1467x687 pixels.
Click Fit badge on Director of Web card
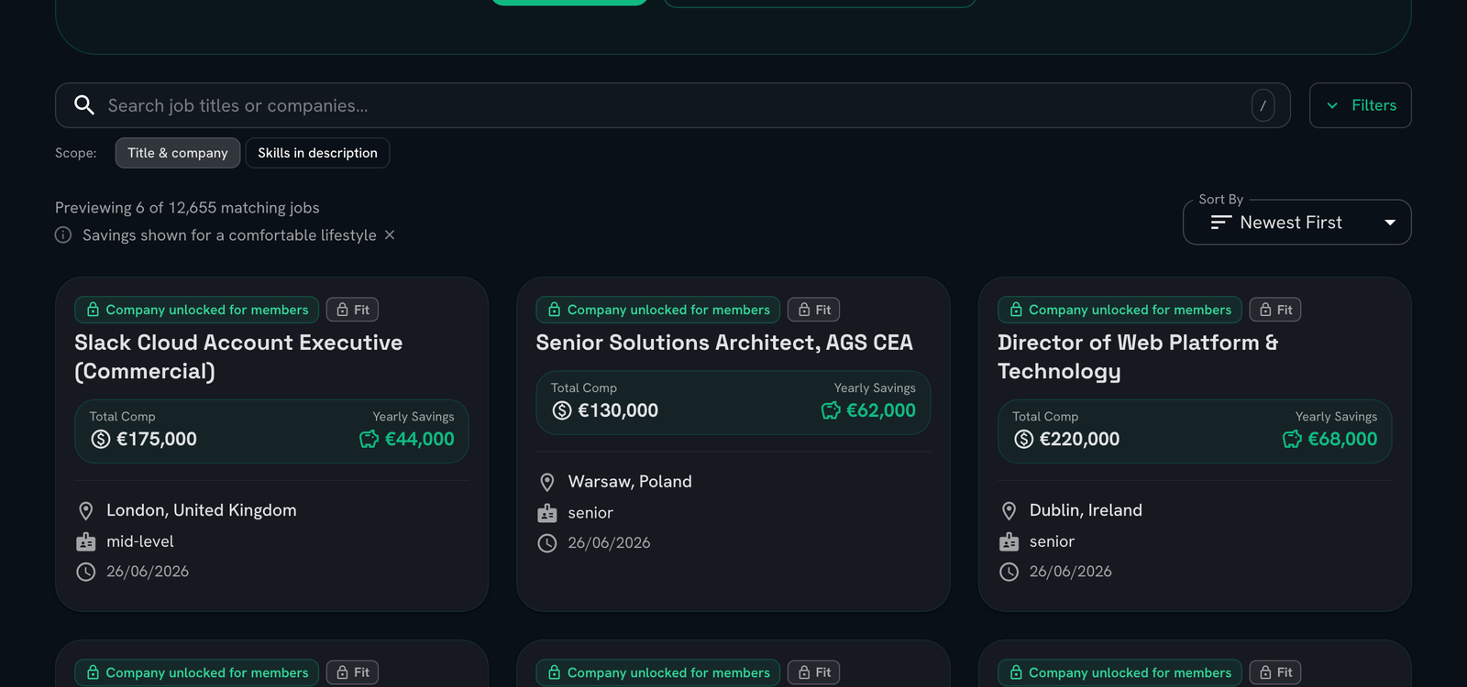pos(1275,310)
